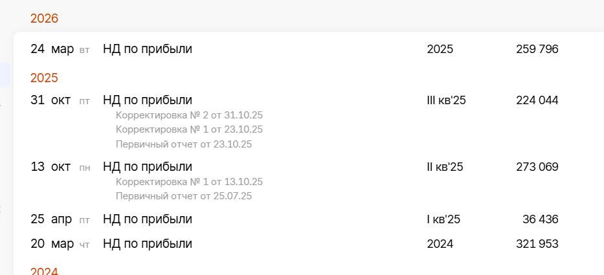Screen dimensions: 604x275
Task: Open the НД по прибыли report dated 24 мар
Action: click(x=148, y=49)
